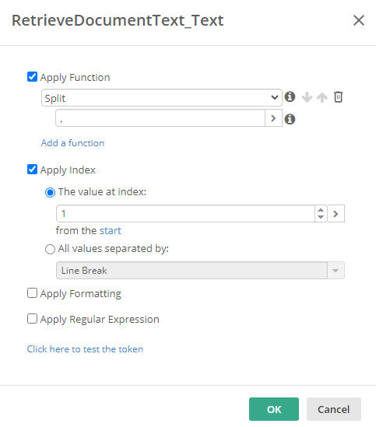
Task: Open token chevron beside delimiter field
Action: [x=273, y=118]
